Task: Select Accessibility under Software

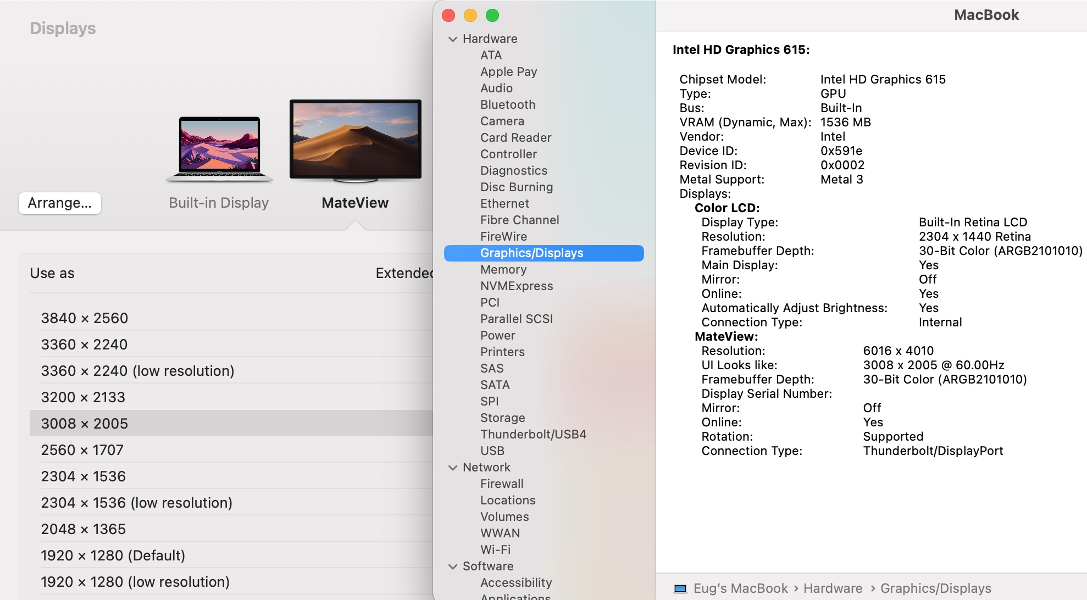Action: [516, 582]
